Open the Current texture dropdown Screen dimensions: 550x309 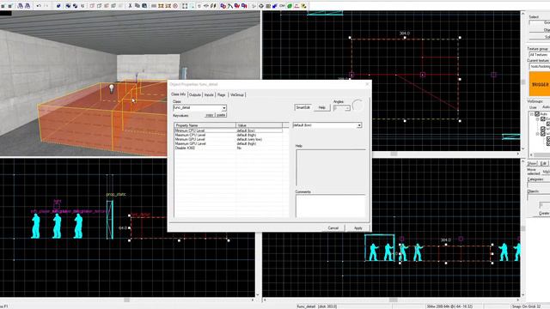[x=539, y=66]
